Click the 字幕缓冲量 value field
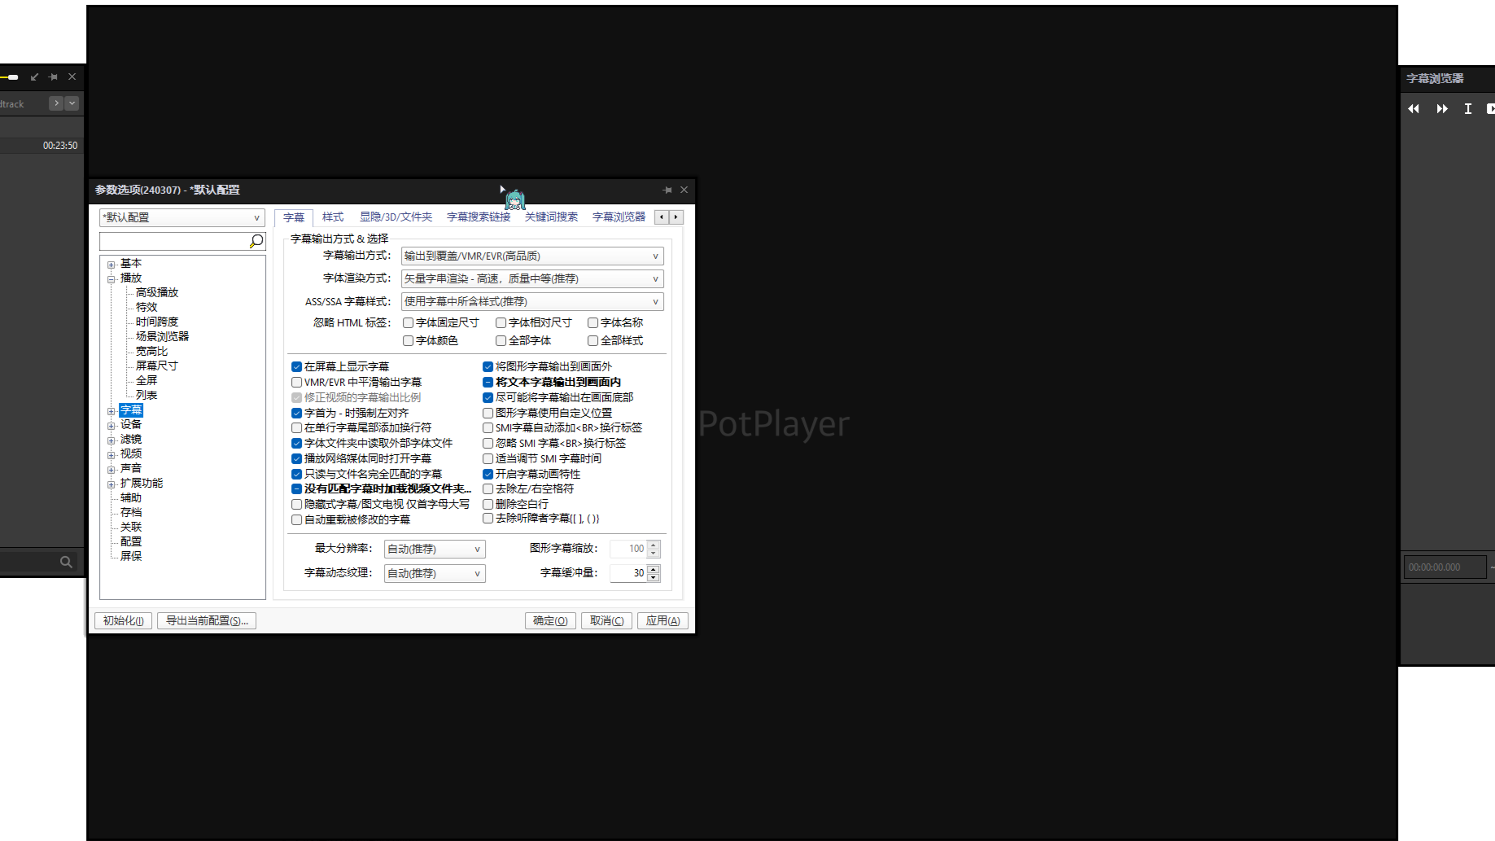1495x841 pixels. pos(627,573)
